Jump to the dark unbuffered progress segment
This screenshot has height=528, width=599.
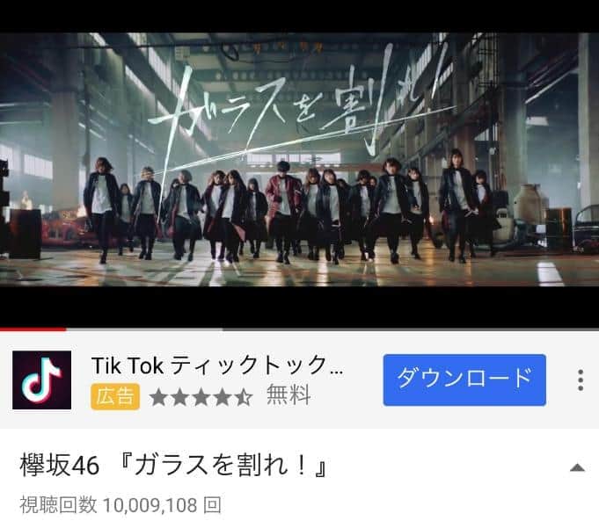point(411,329)
